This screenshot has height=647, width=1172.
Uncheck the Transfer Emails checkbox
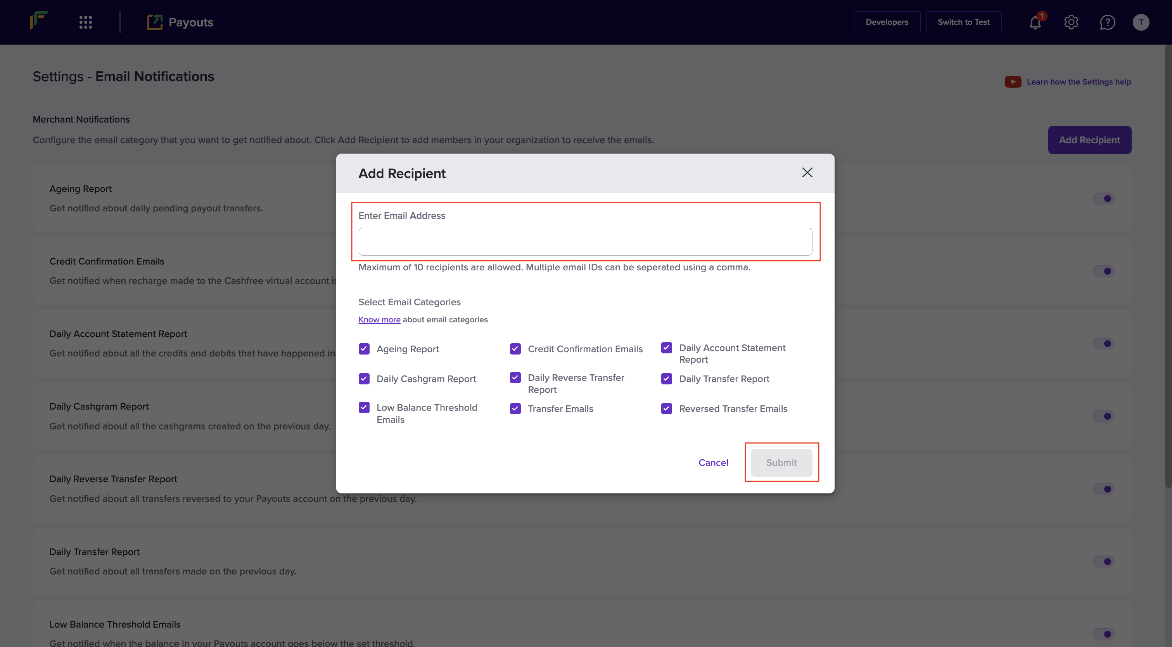coord(515,408)
